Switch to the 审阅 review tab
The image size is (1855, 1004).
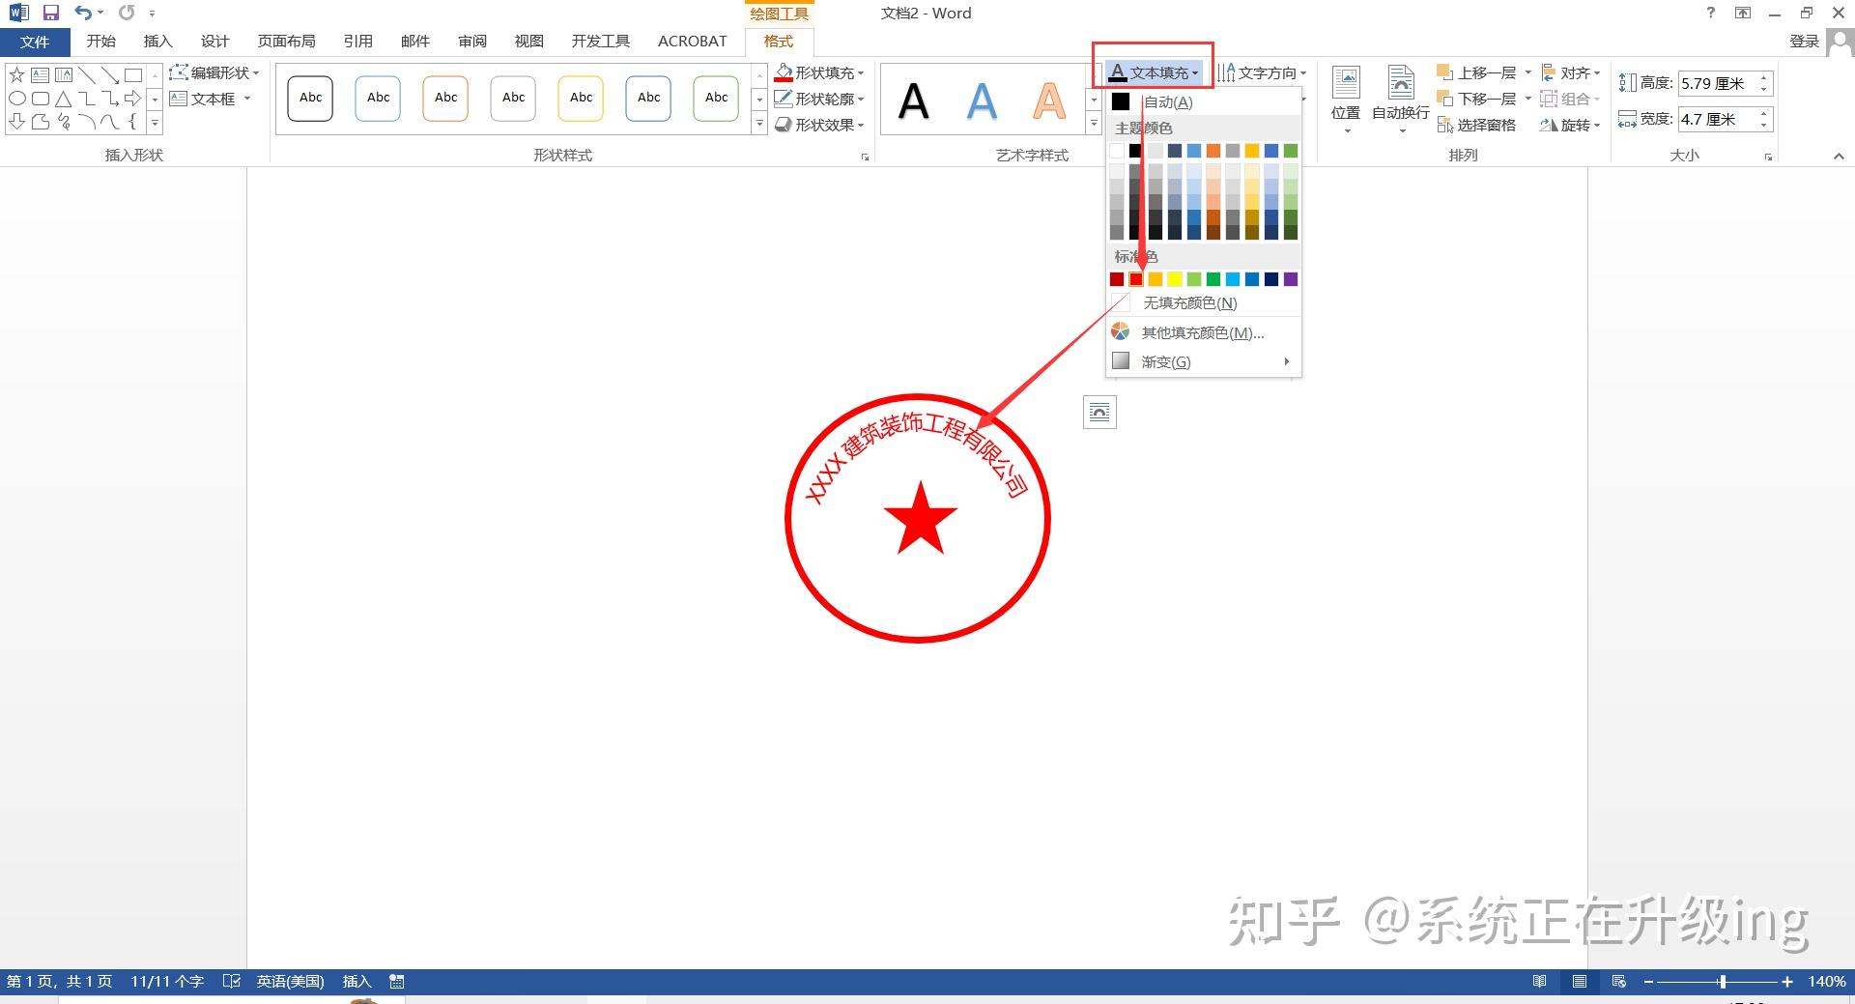tap(472, 42)
